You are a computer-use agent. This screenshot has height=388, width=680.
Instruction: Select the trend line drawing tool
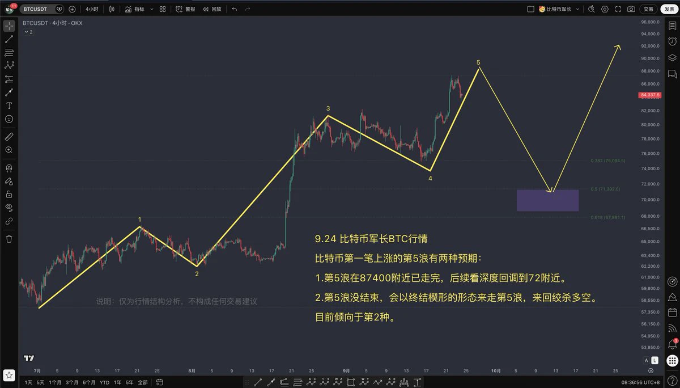click(x=9, y=39)
